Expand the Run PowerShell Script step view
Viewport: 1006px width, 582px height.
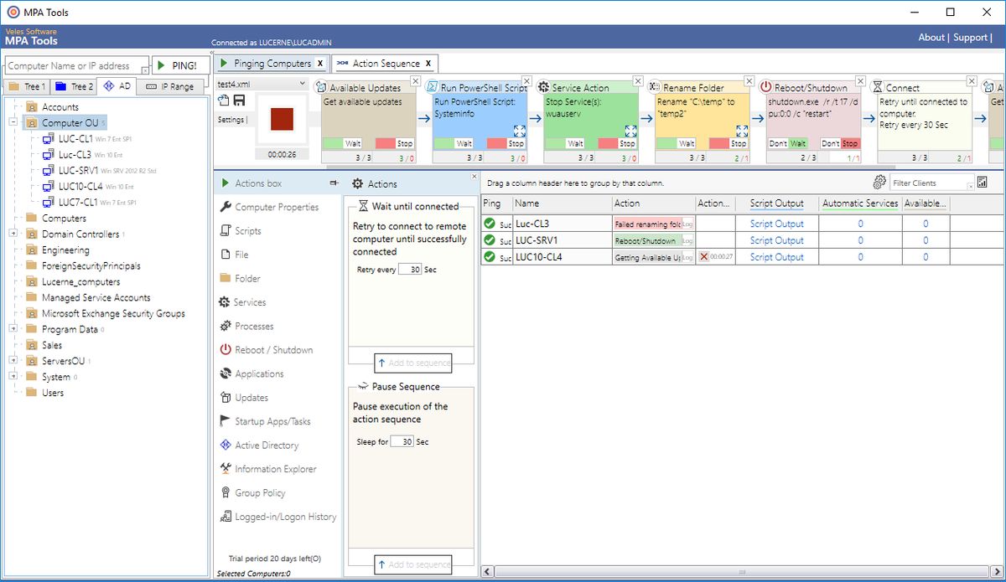(x=519, y=131)
